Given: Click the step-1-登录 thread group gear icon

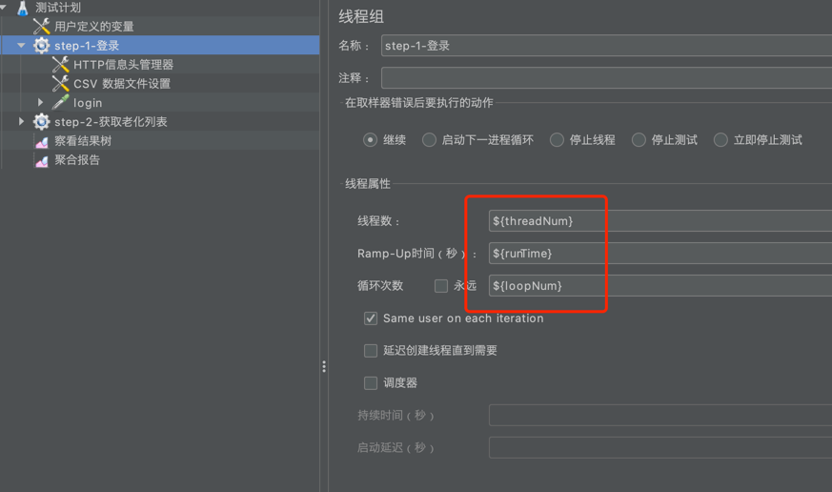Looking at the screenshot, I should click(x=41, y=46).
